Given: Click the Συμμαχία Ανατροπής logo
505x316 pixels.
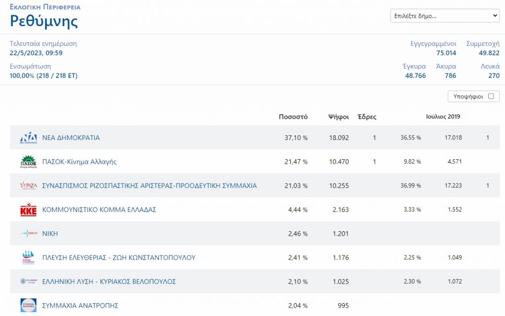Looking at the screenshot, I should point(28,305).
